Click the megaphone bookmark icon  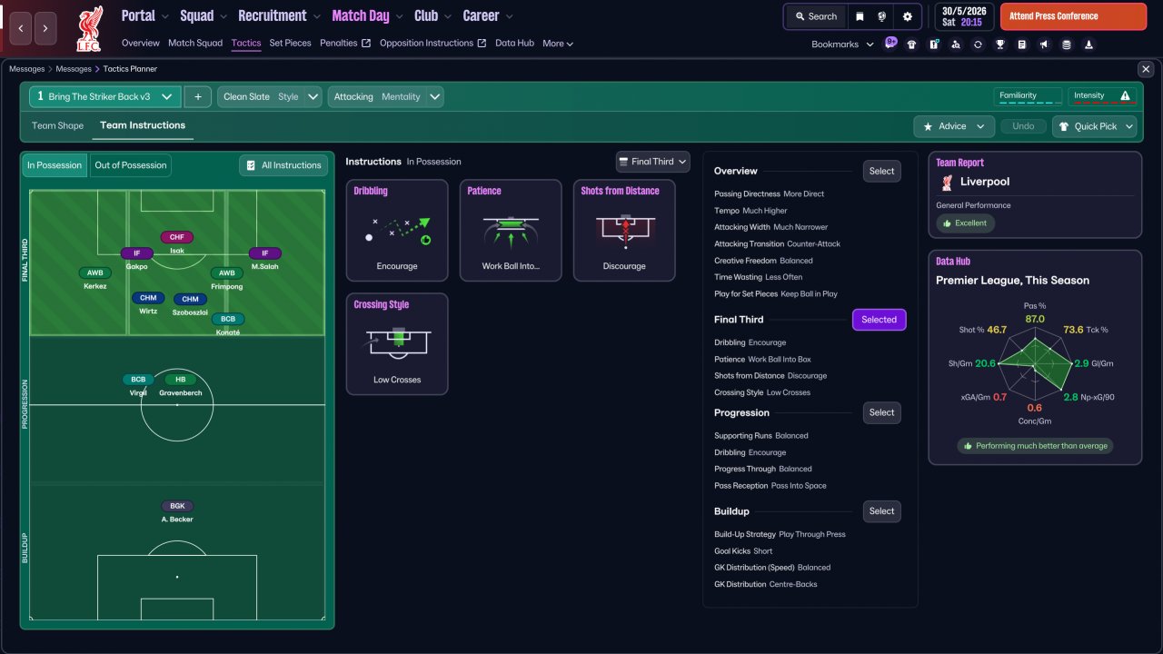tap(1044, 45)
